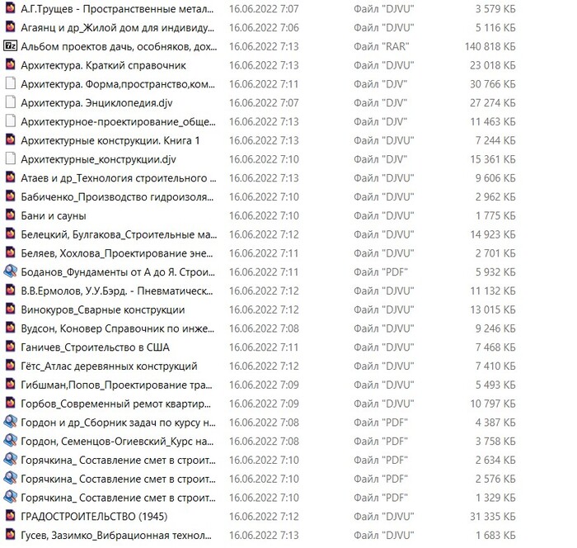Click blank icon of Архитектурное-проектирование_обще file
The width and height of the screenshot is (577, 548).
[x=10, y=120]
